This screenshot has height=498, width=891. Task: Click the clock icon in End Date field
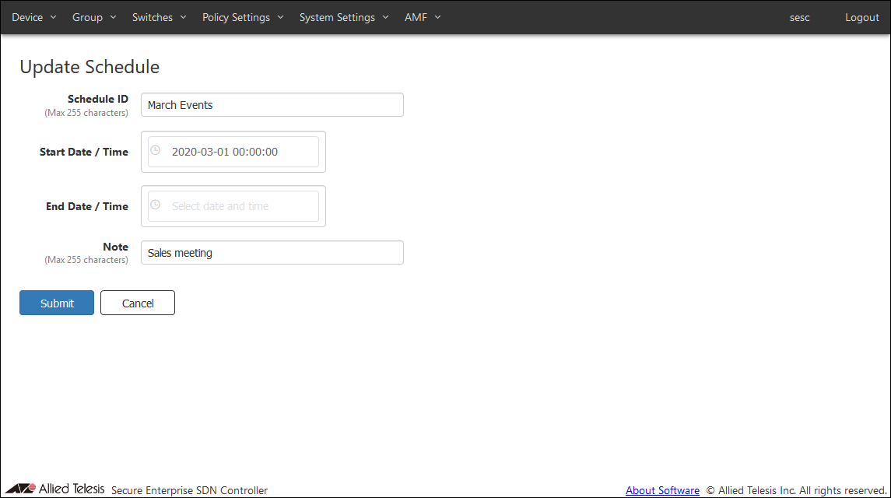tap(156, 205)
